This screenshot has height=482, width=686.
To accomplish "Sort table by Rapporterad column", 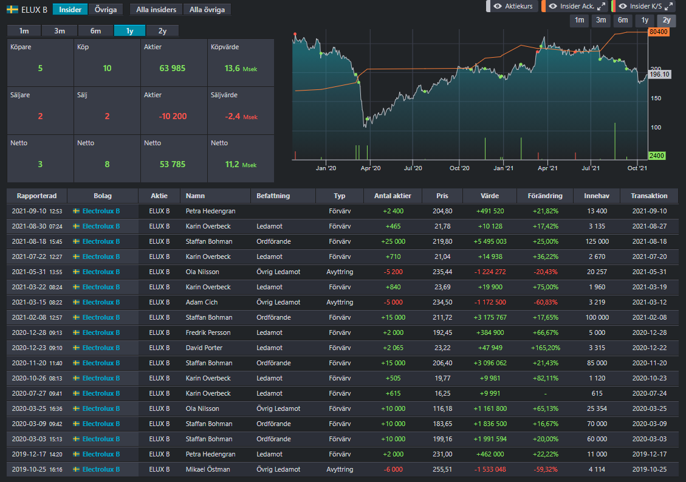I will [x=36, y=196].
